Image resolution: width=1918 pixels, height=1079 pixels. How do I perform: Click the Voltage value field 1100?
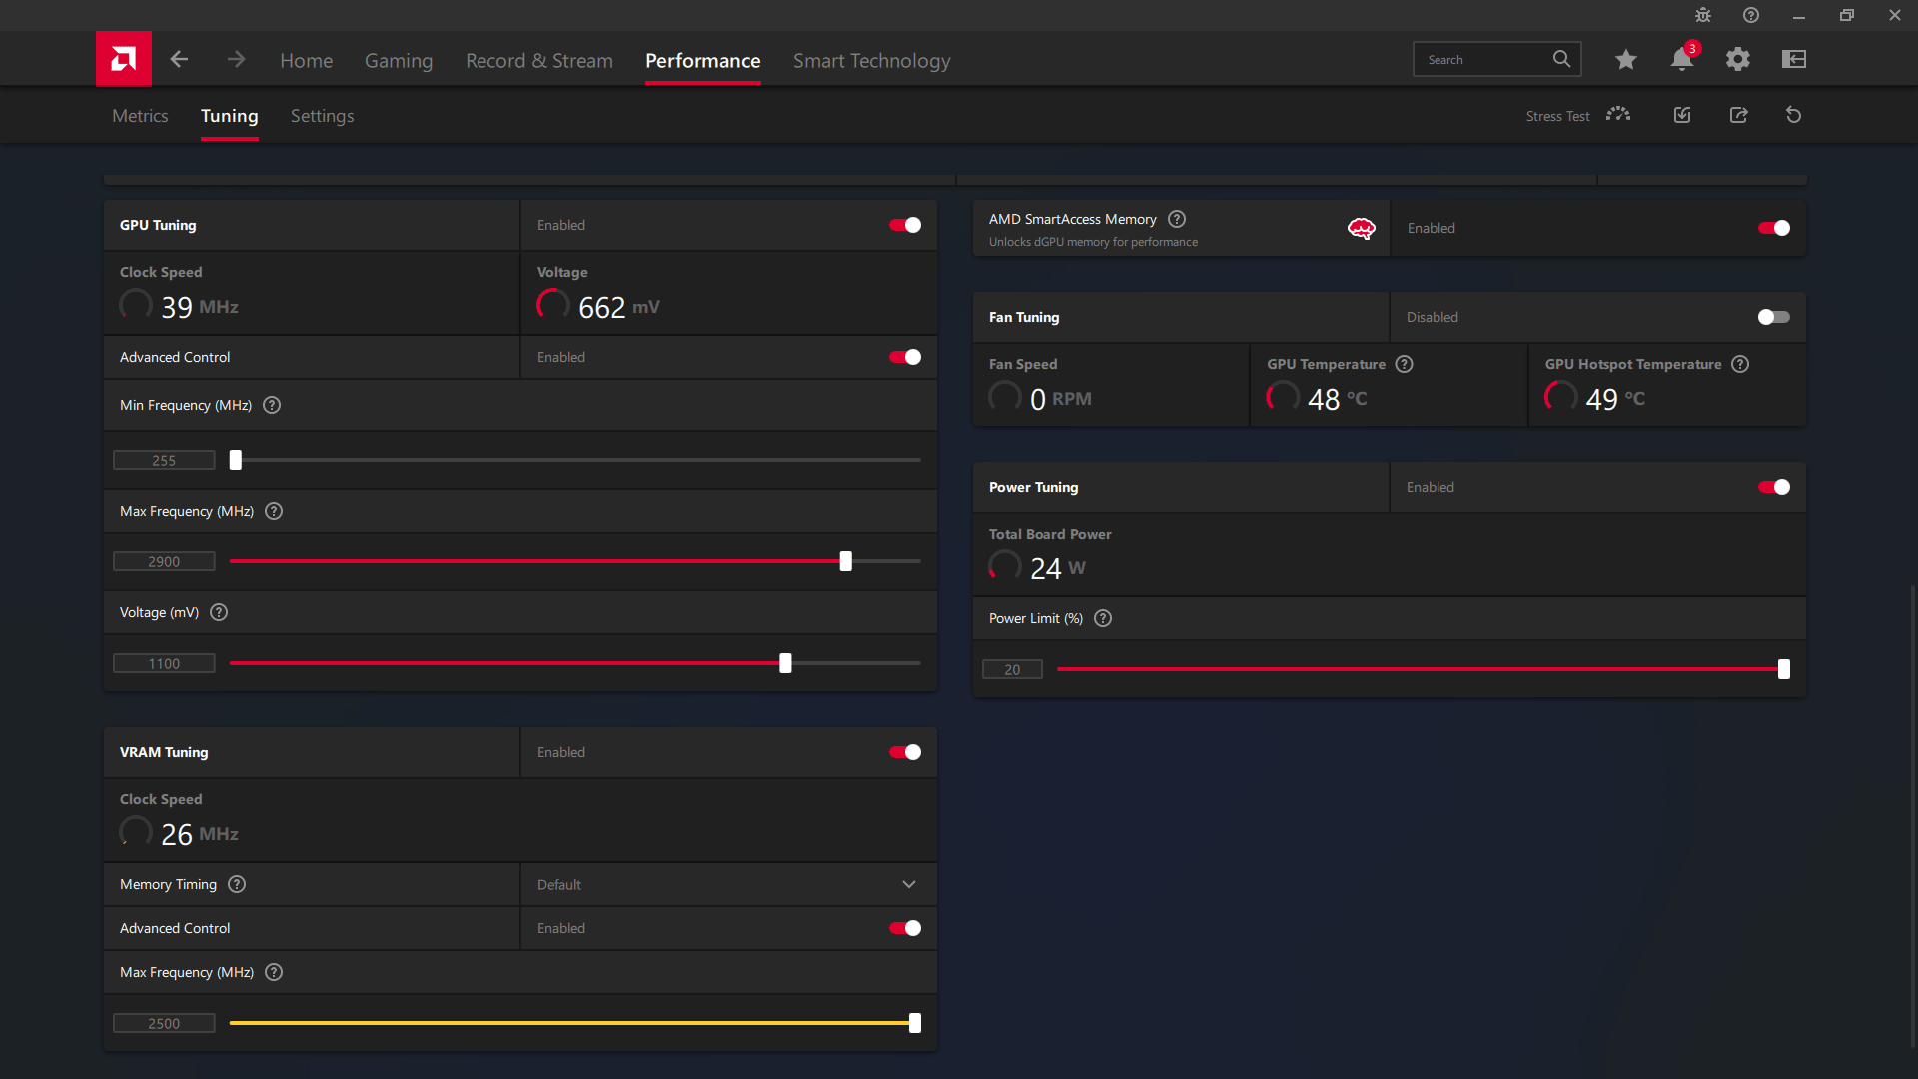[x=164, y=663]
